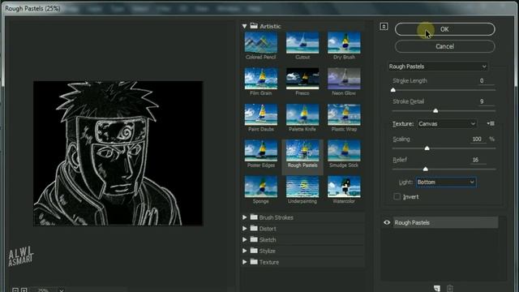Click the Scaling slider handle
The width and height of the screenshot is (519, 292).
[x=427, y=148]
